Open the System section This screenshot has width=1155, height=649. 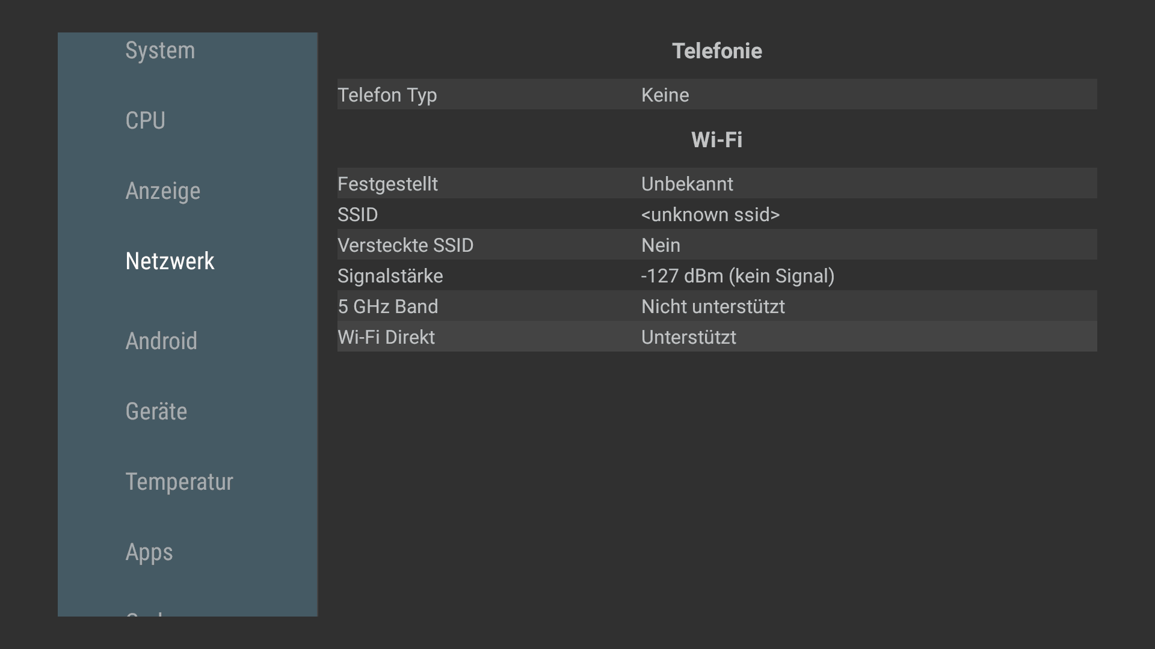(160, 50)
